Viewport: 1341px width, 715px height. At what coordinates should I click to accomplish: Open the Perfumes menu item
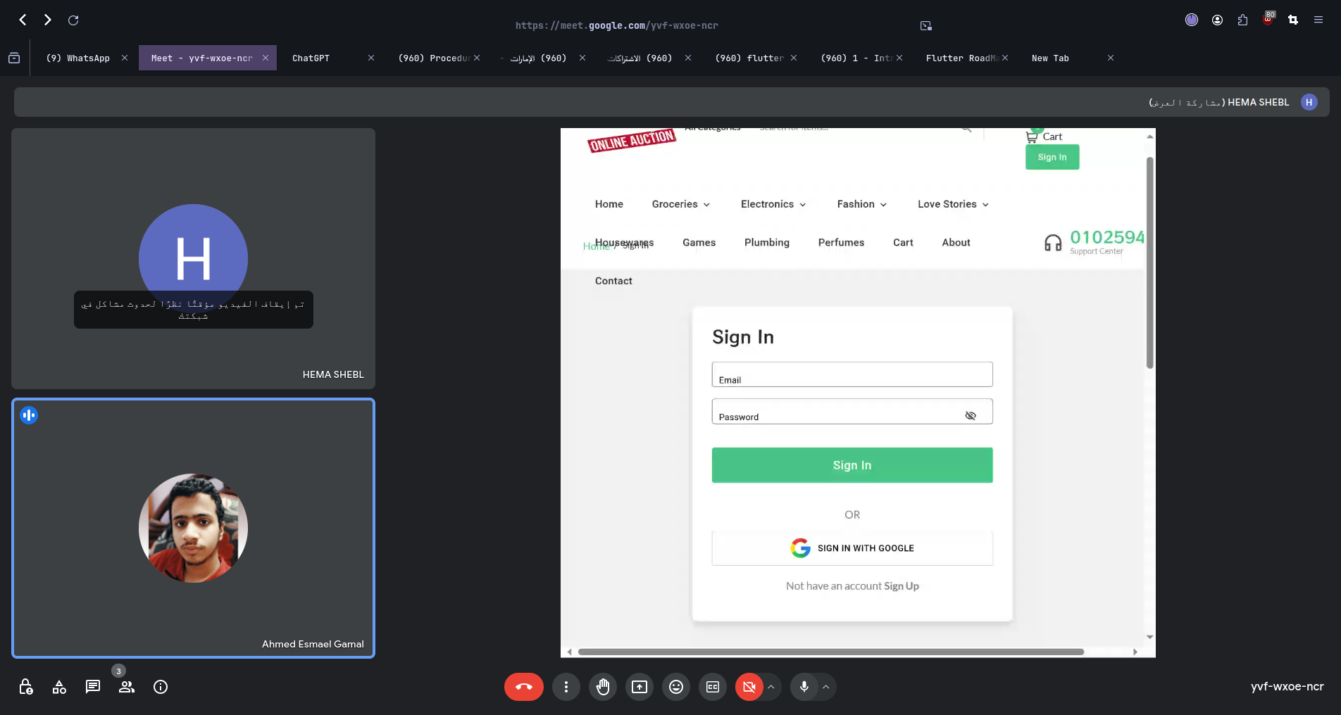pyautogui.click(x=841, y=243)
